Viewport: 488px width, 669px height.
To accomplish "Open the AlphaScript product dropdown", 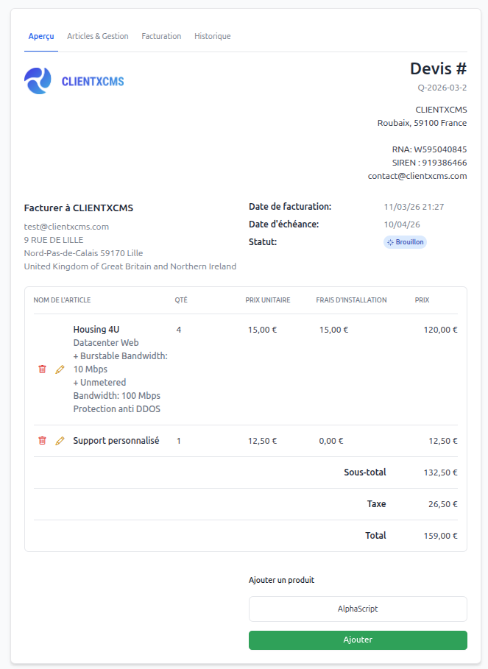I will coord(358,609).
